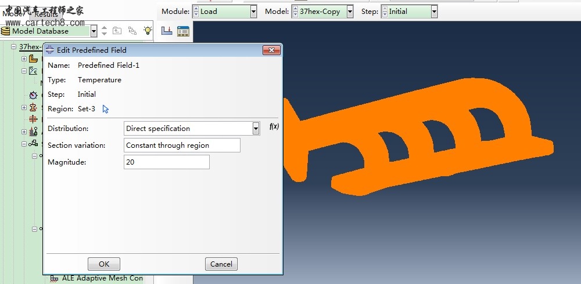Open the Model Database dropdown
The image size is (581, 284).
pos(94,31)
